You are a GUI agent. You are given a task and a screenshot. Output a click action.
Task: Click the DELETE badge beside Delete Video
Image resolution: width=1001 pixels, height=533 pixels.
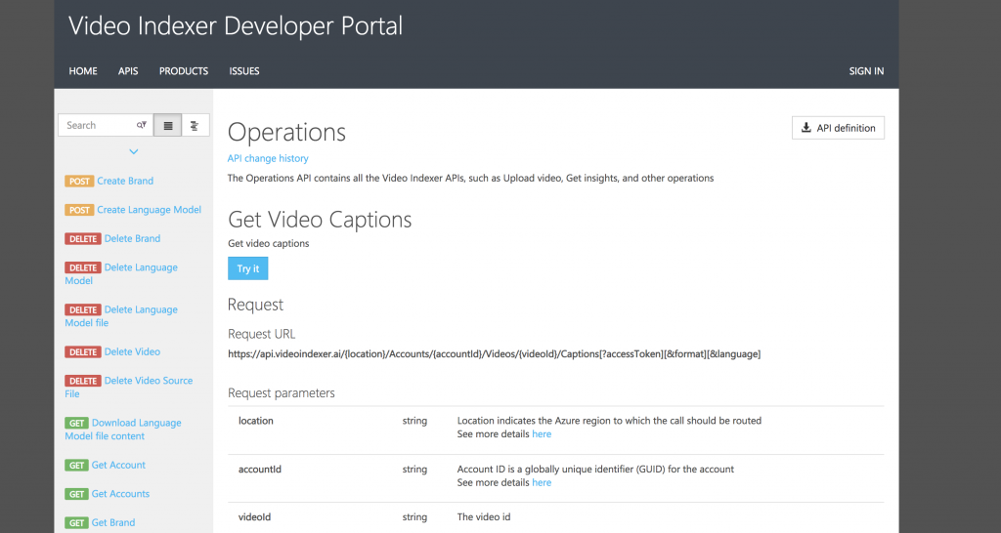pyautogui.click(x=83, y=352)
